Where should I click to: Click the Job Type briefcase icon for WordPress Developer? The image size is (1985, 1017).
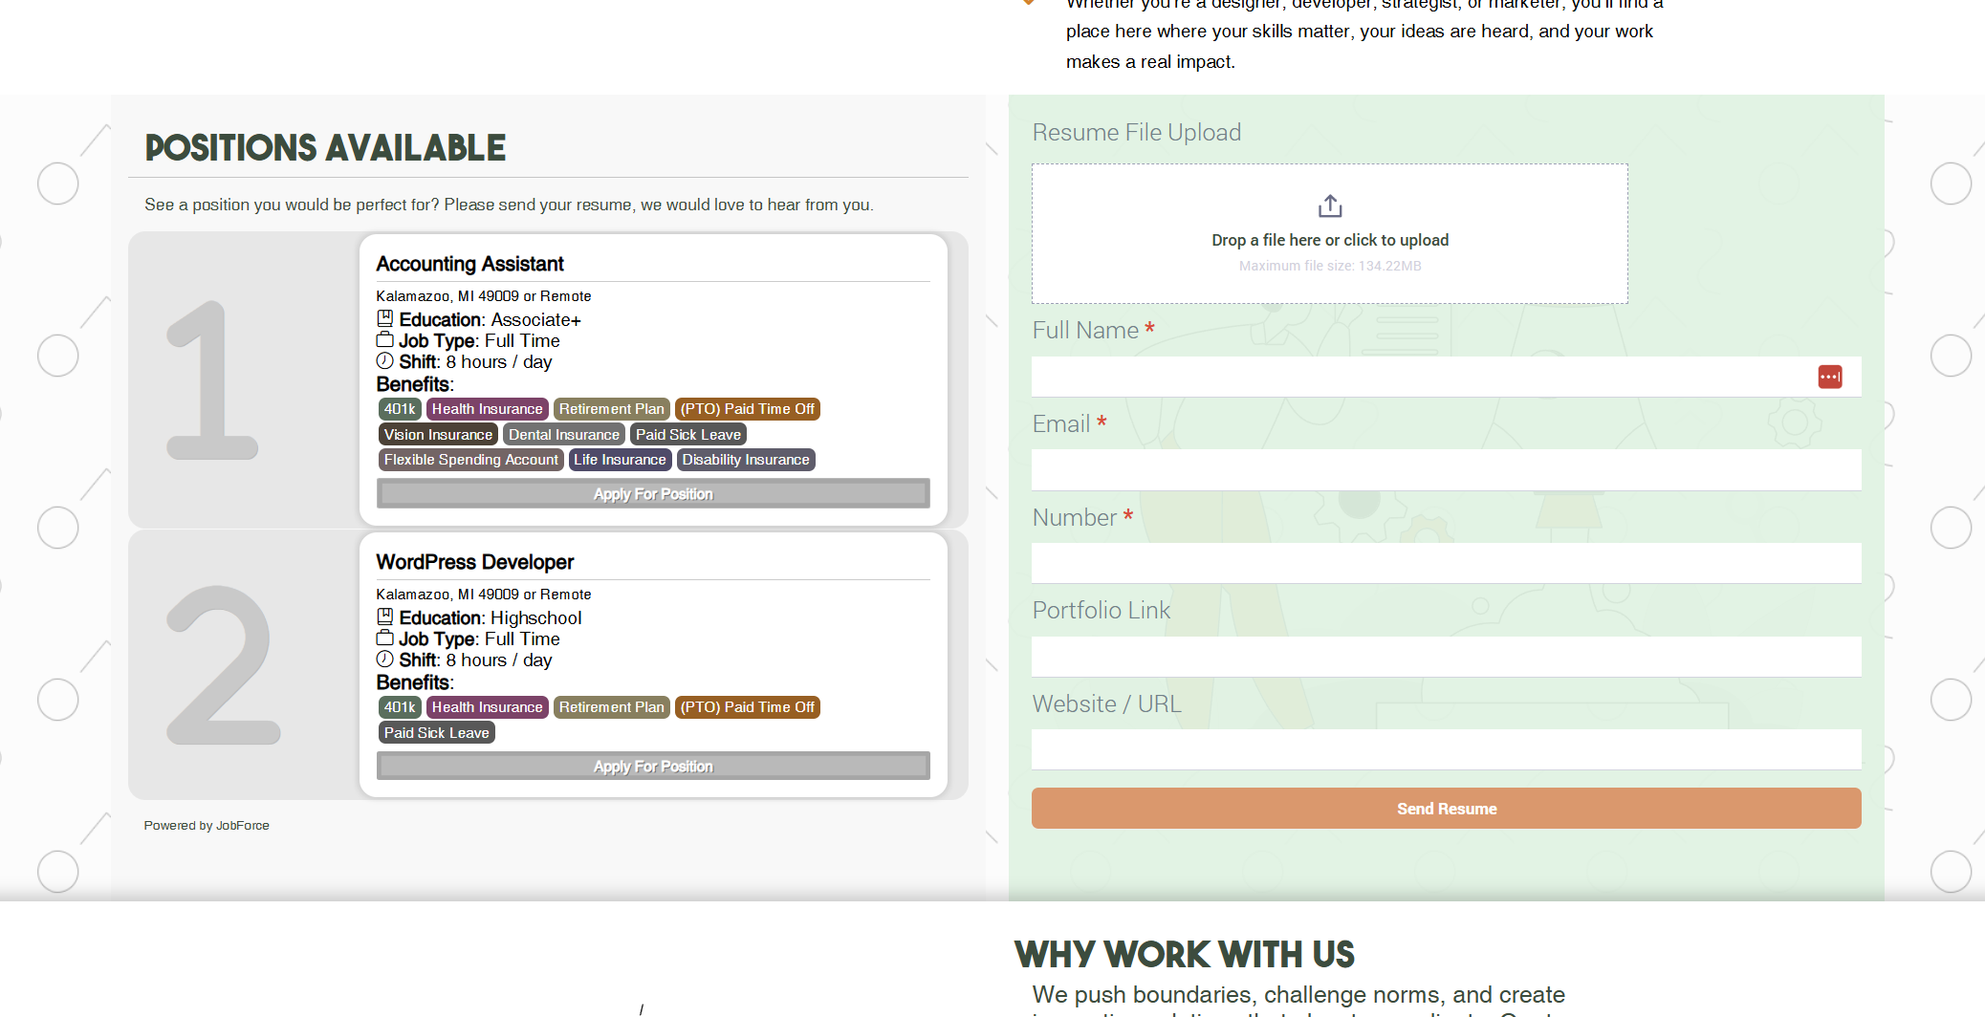pos(384,638)
